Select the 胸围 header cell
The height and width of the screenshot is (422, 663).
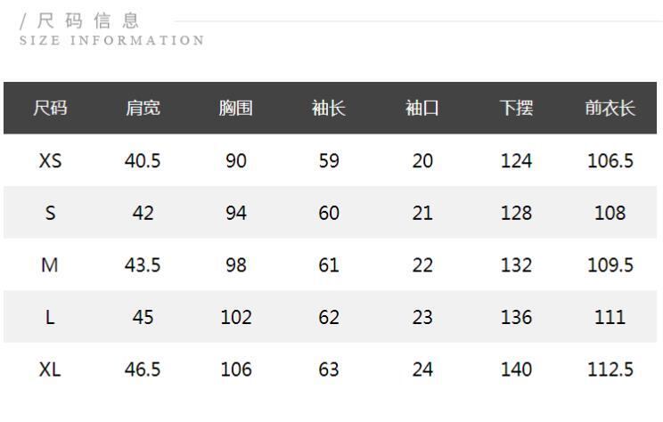click(x=236, y=109)
